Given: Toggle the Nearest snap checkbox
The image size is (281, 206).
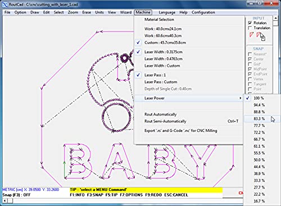Looking at the screenshot, I should click(250, 54).
